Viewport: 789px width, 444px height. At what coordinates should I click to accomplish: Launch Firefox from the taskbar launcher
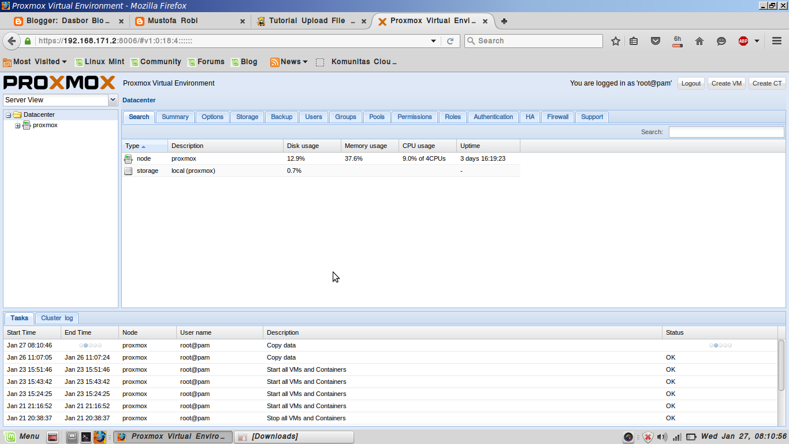(x=100, y=437)
